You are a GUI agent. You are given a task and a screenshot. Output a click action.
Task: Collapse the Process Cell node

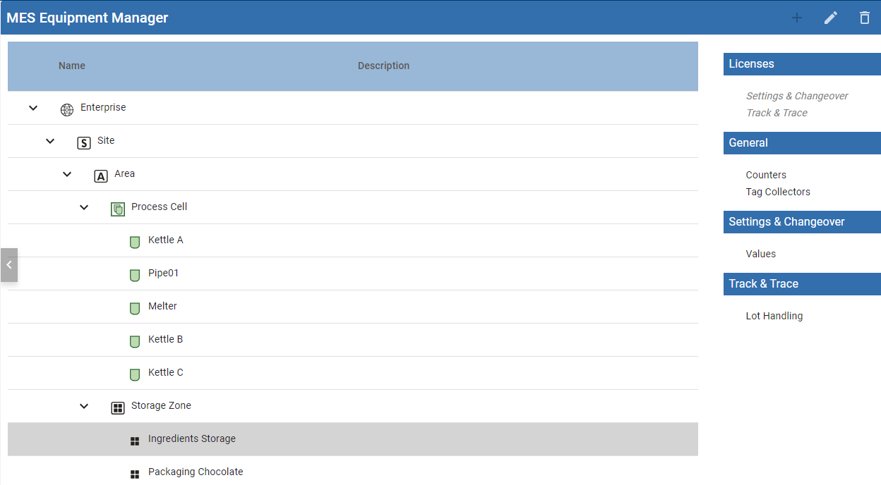tap(84, 207)
